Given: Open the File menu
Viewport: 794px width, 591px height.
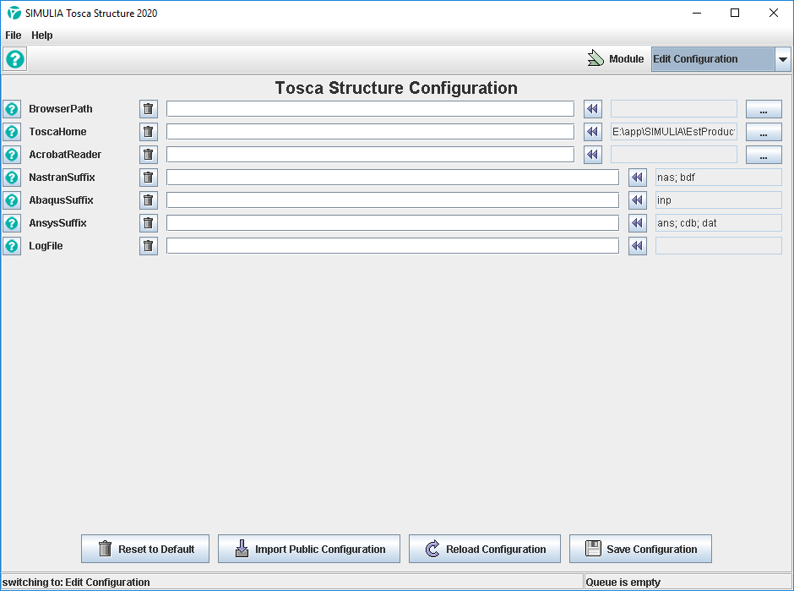Looking at the screenshot, I should pyautogui.click(x=14, y=35).
